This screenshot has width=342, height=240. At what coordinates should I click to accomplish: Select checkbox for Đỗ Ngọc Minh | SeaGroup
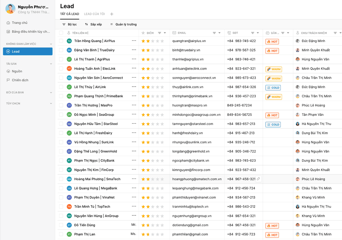61,115
